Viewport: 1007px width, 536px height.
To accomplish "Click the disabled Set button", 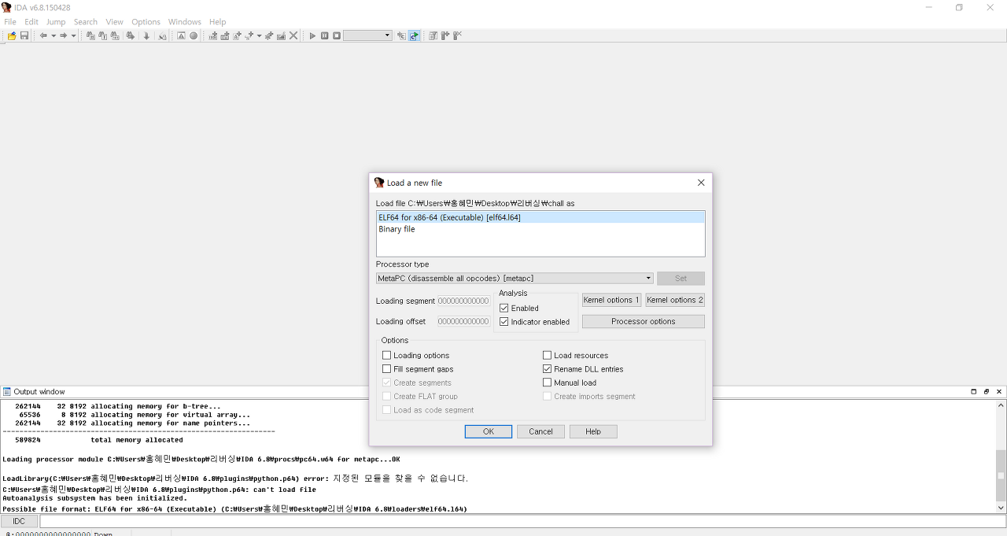I will [681, 278].
